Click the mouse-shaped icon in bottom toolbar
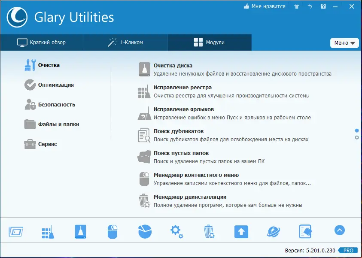Image resolution: width=362 pixels, height=258 pixels. click(112, 231)
